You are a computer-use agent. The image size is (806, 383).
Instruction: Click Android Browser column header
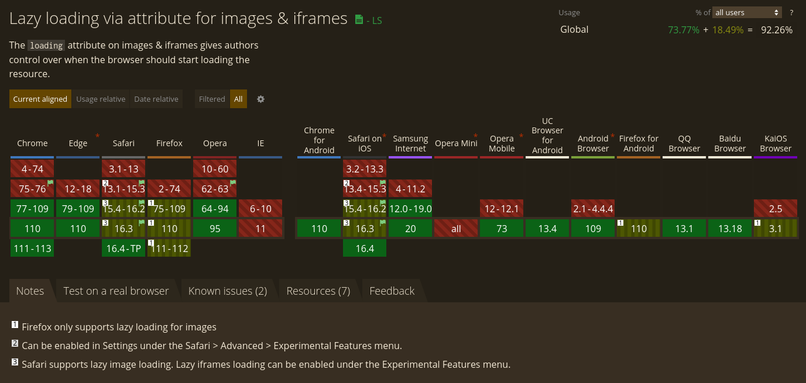[593, 143]
